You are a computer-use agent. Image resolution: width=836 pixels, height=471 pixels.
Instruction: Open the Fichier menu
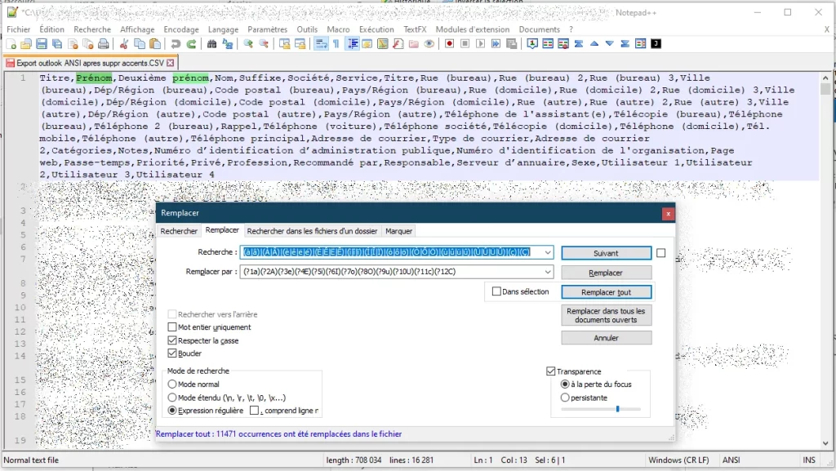(19, 29)
